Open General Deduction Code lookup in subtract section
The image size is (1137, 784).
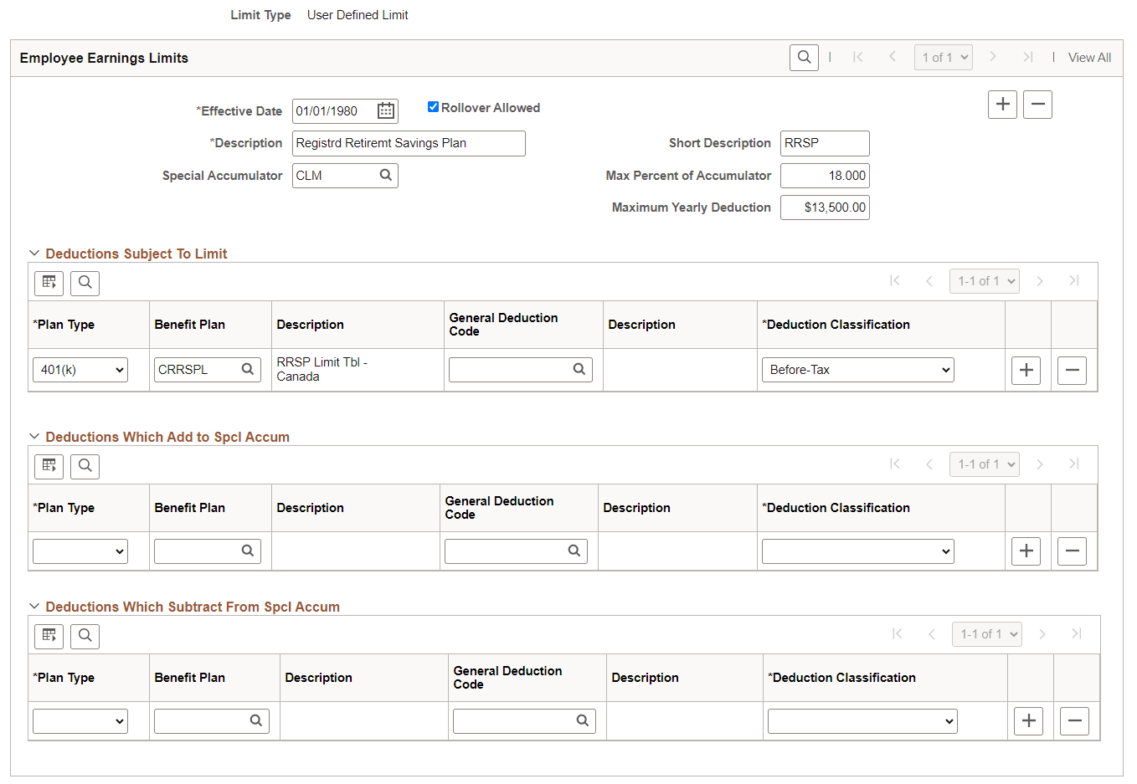[582, 720]
